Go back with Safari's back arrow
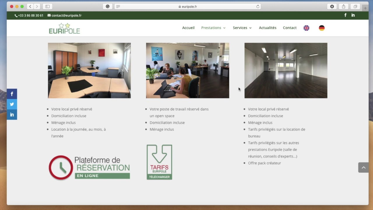Image resolution: width=373 pixels, height=210 pixels. [x=30, y=6]
